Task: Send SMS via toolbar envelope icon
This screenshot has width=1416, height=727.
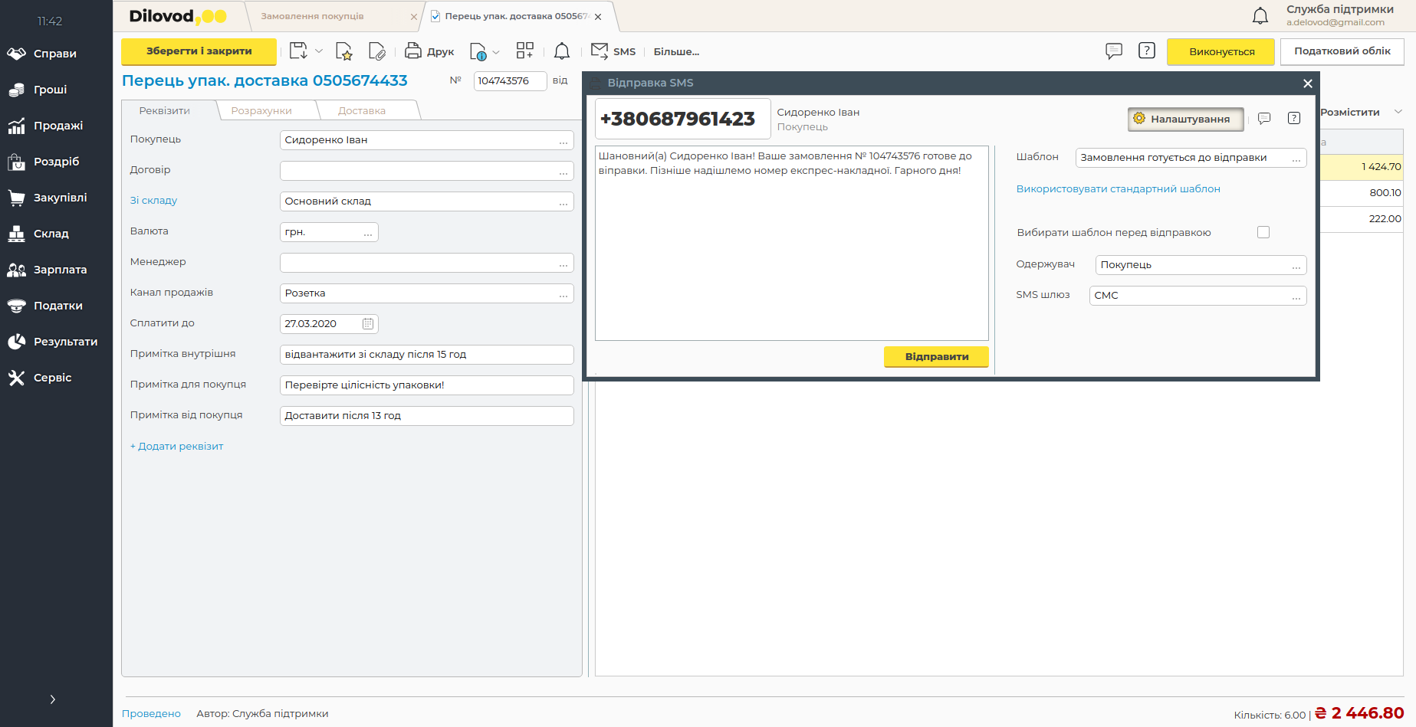Action: [600, 51]
